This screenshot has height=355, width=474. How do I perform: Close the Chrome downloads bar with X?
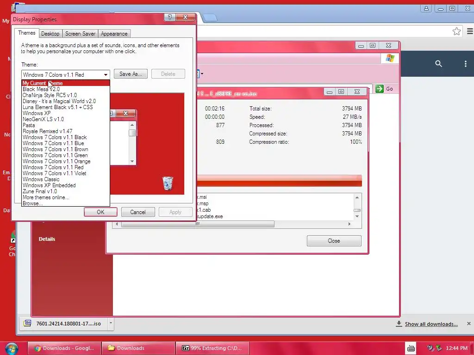(468, 324)
